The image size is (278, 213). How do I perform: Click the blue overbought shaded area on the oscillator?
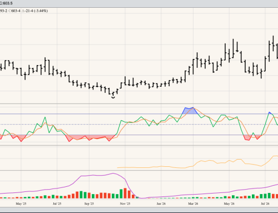190,111
